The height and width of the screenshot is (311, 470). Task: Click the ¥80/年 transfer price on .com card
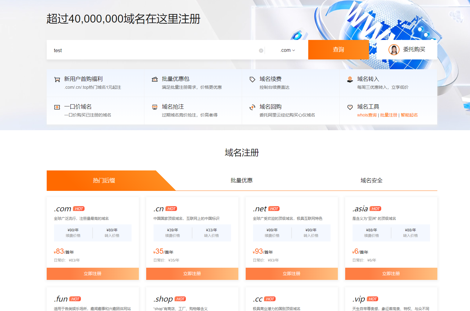click(112, 230)
